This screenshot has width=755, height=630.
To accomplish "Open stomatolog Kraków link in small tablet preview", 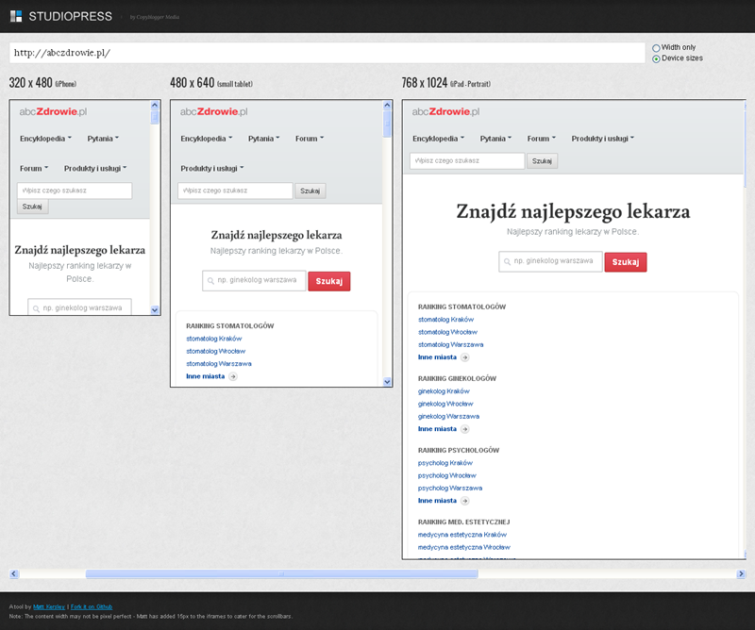I will tap(214, 339).
